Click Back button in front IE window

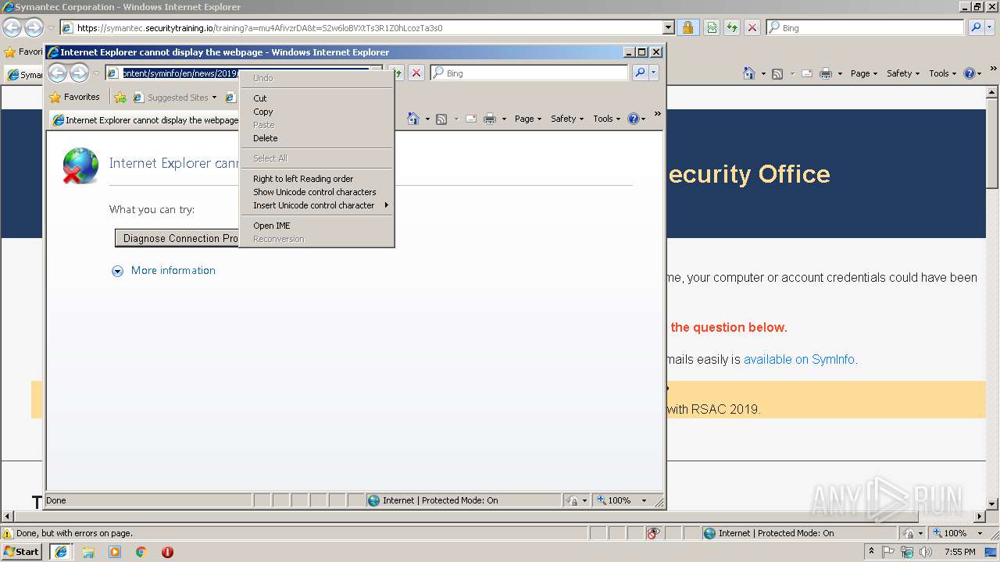57,73
